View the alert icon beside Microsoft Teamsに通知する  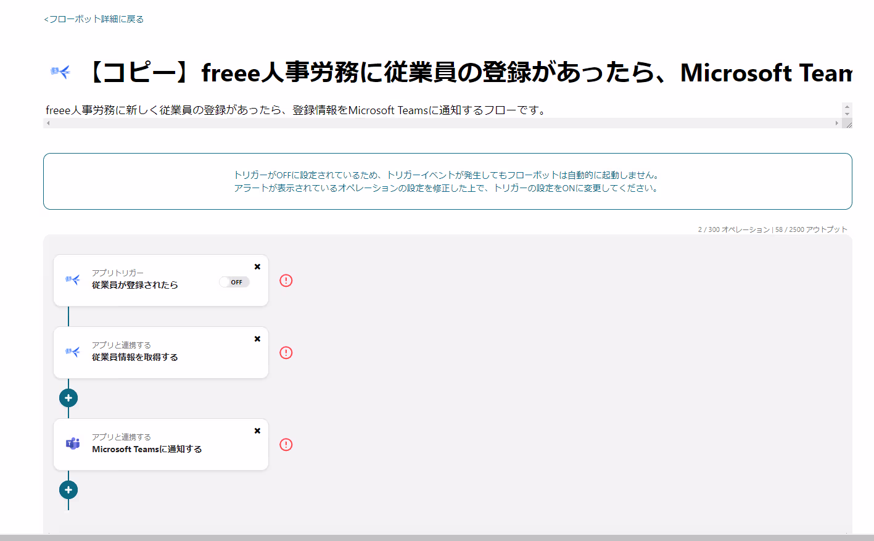pyautogui.click(x=286, y=445)
